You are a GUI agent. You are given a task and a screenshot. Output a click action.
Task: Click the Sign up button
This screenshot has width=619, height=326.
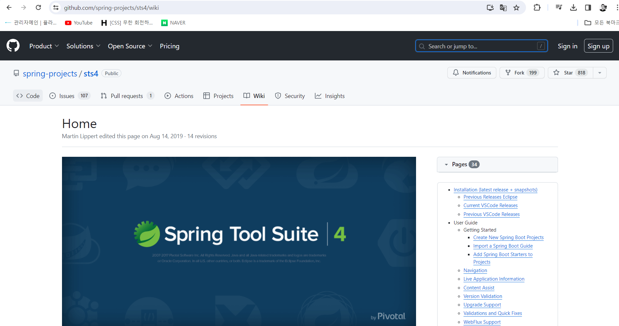pos(598,46)
